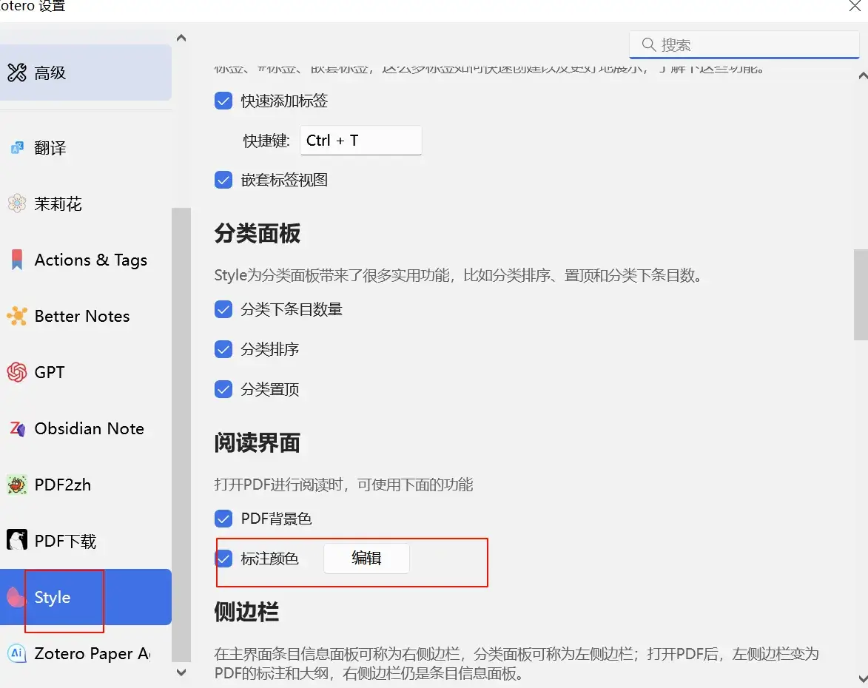Disable the PDF背景色 checkbox
Image resolution: width=868 pixels, height=688 pixels.
click(x=223, y=519)
